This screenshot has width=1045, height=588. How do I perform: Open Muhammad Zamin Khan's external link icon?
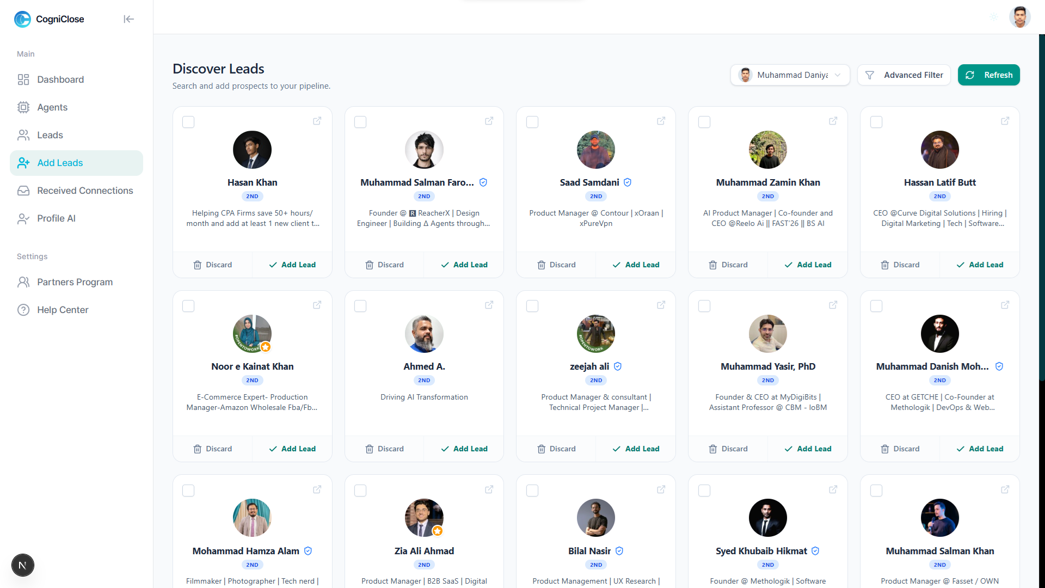pyautogui.click(x=833, y=121)
